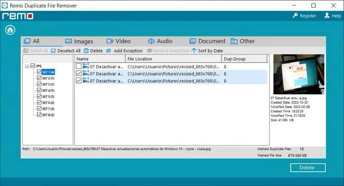Uncheck the SET 7 checkbox

coord(39,109)
